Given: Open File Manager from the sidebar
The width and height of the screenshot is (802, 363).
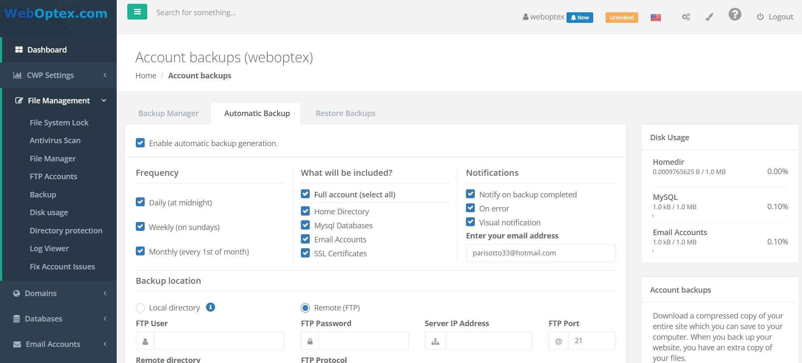Looking at the screenshot, I should 53,158.
